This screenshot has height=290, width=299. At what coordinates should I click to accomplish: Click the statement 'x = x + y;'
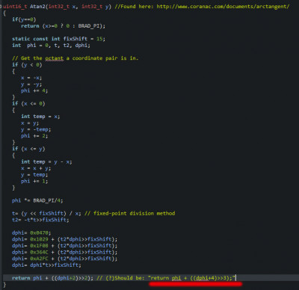(x=36, y=168)
